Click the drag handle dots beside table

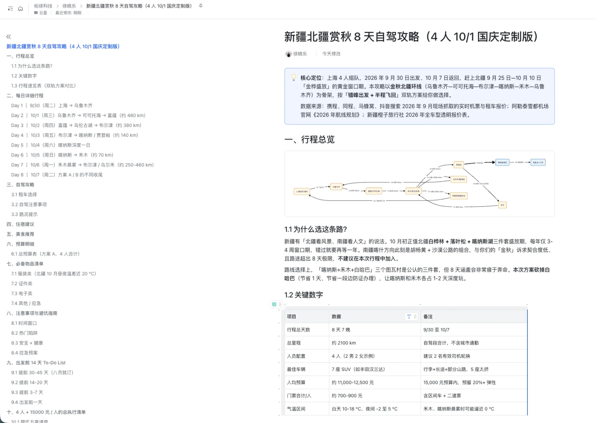point(280,304)
